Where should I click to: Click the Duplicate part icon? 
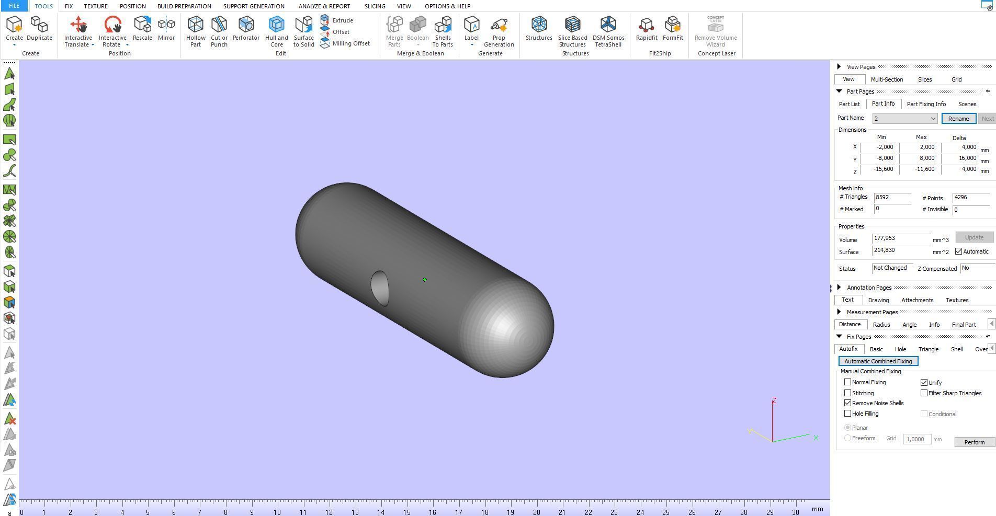pos(39,28)
